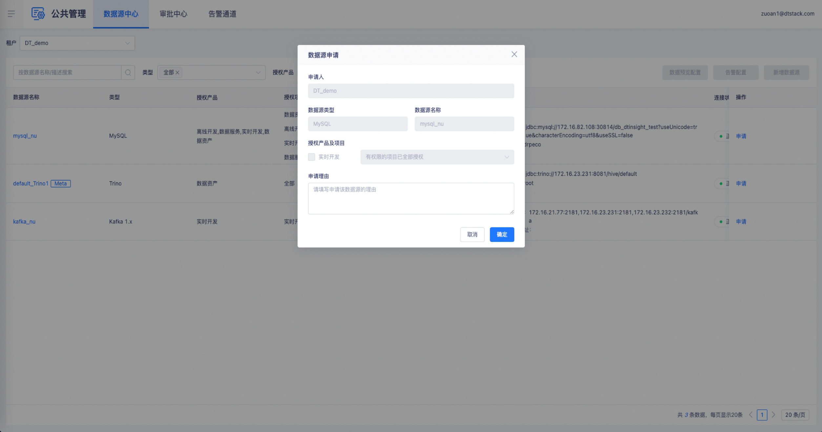Click the 操作 column header
This screenshot has height=432, width=822.
(x=741, y=97)
